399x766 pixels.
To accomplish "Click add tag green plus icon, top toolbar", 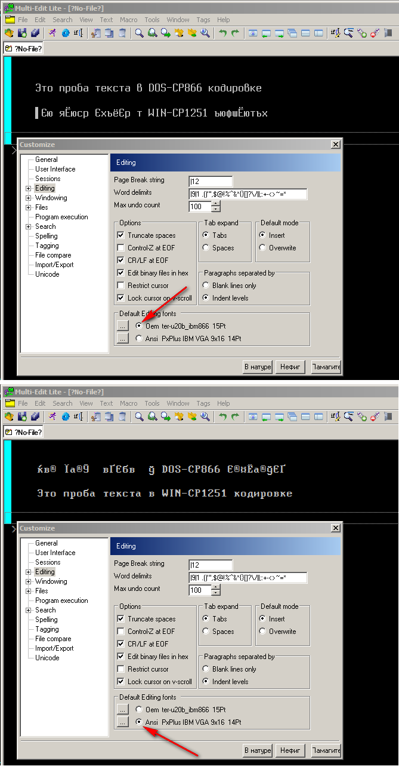I will point(361,33).
